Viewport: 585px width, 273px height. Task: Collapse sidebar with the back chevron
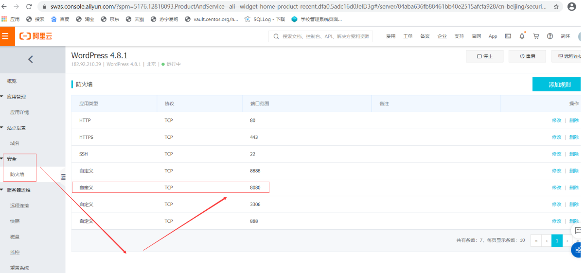(x=31, y=59)
